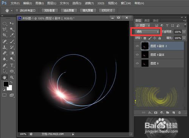Select the Elliptical Marquee tool
This screenshot has width=189, height=138.
coord(5,23)
